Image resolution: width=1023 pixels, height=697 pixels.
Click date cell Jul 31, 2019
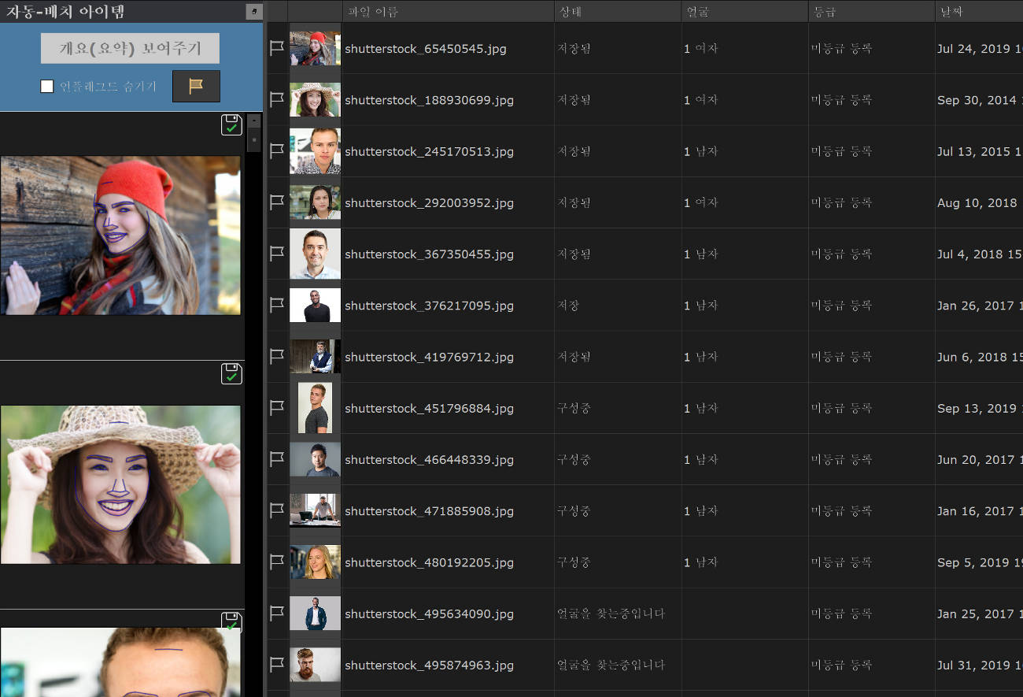(x=979, y=665)
